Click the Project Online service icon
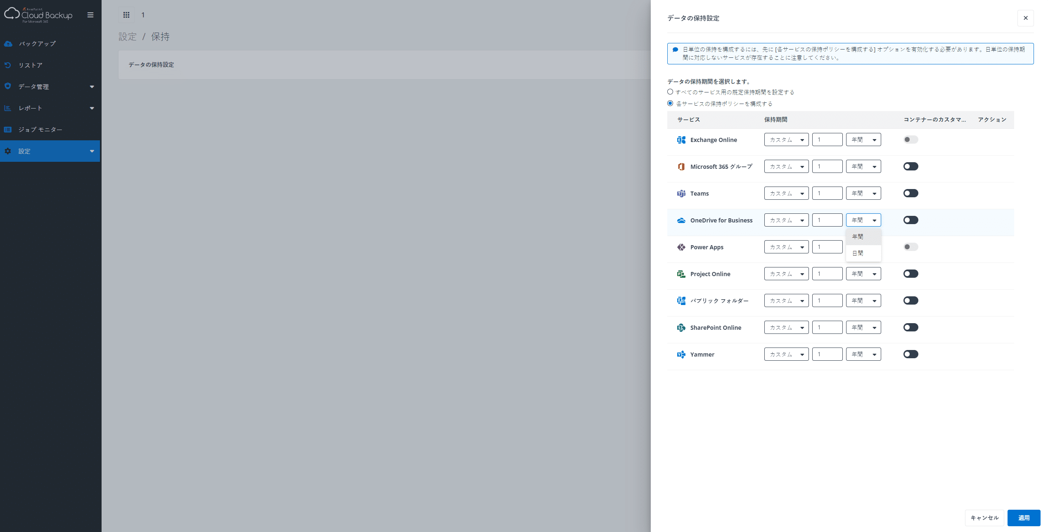Image resolution: width=1048 pixels, height=532 pixels. click(x=681, y=274)
